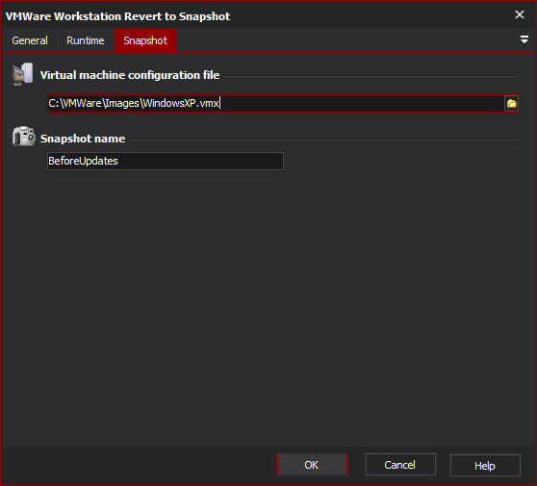Open the tab options menu arrow icon
Image resolution: width=537 pixels, height=486 pixels.
[524, 39]
